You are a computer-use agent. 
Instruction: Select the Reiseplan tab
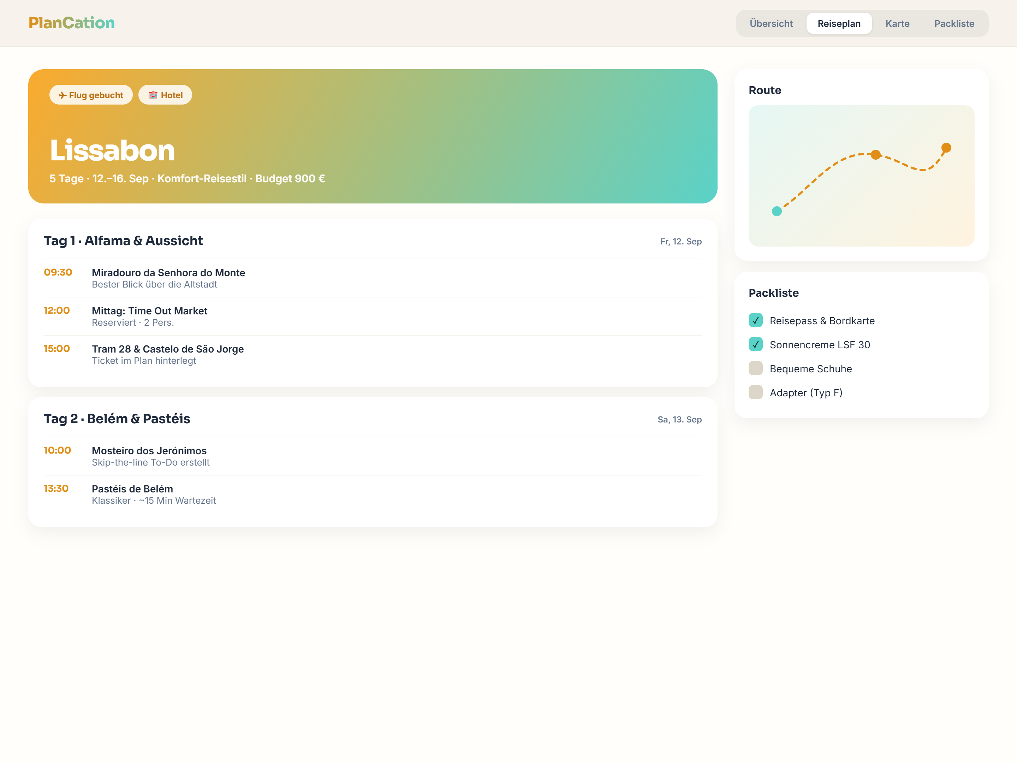click(x=839, y=23)
